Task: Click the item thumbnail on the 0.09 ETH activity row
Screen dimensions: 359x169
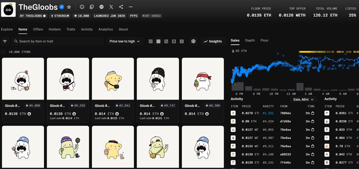Action: coord(233,122)
